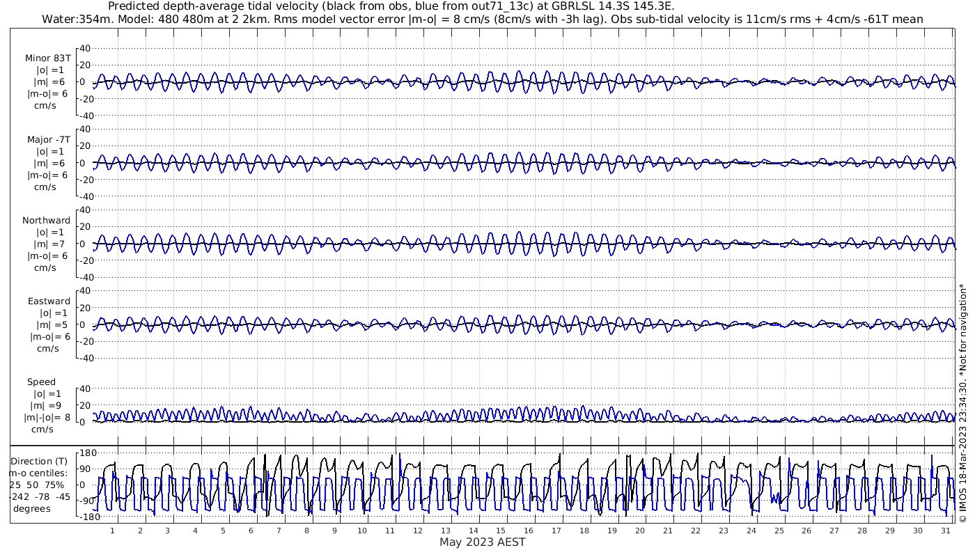The image size is (975, 557).
Task: Click "|m-o|= 6" in the Eastward panel
Action: point(50,336)
